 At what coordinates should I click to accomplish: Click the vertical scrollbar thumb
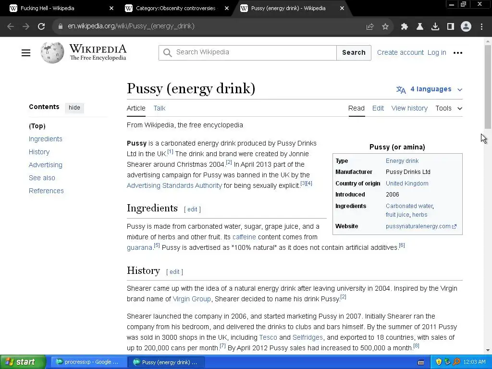(488, 86)
